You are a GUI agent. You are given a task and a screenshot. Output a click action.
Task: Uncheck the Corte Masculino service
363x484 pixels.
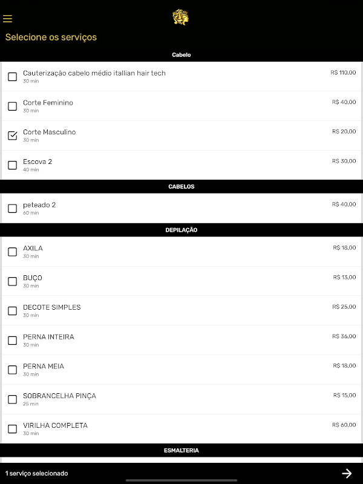click(12, 136)
